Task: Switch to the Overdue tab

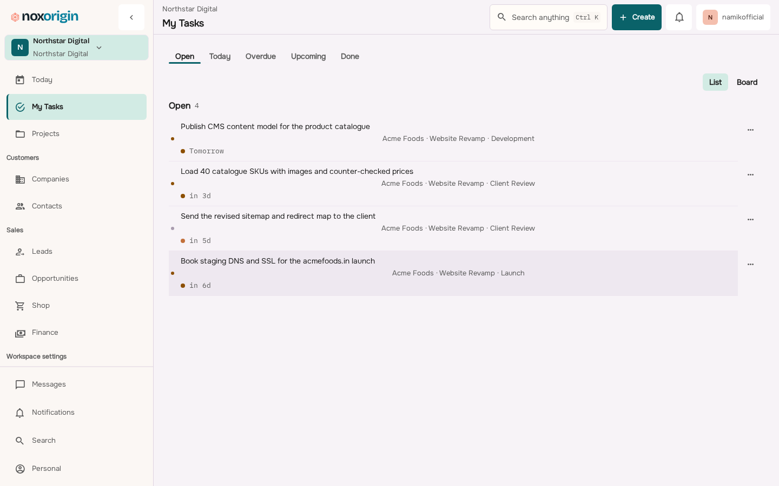Action: click(261, 56)
